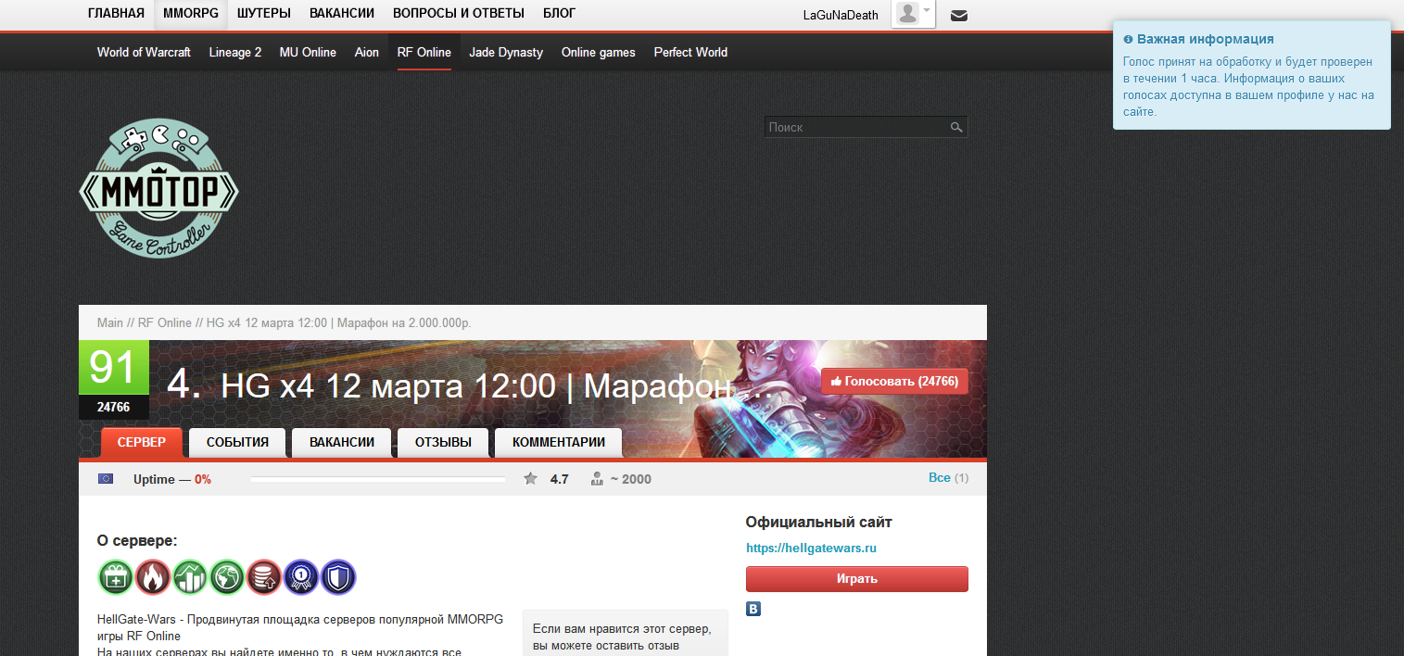
Task: Click the Голосовать (24766) vote button
Action: pos(894,381)
